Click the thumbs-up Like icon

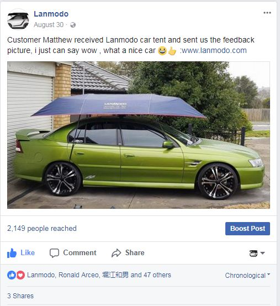(x=12, y=253)
